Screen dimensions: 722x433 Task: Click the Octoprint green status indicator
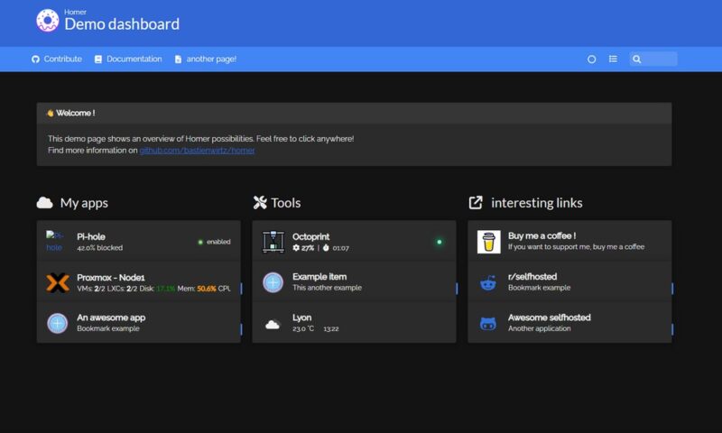[440, 242]
